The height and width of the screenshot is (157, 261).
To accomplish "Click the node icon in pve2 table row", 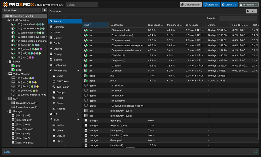I will (x=86, y=81).
